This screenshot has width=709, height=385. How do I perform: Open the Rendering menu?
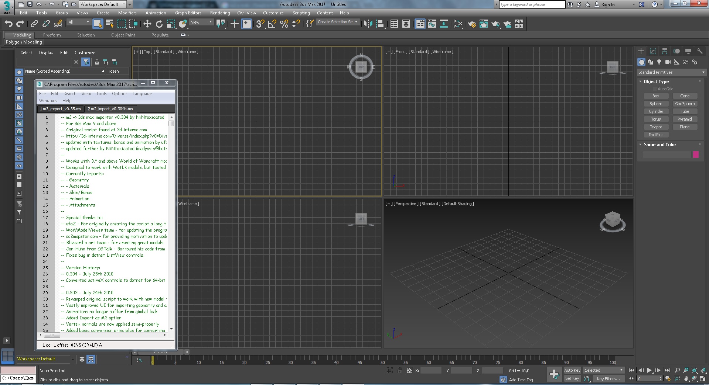point(220,13)
